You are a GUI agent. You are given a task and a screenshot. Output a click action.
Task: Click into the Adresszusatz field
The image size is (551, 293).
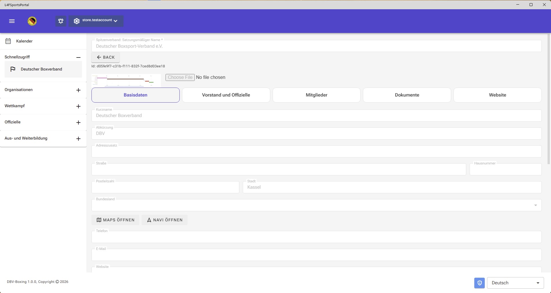point(316,151)
